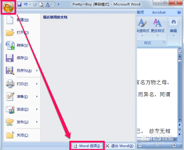Open the 更改样式 button
Screen dimensions: 184x150
click(158, 28)
